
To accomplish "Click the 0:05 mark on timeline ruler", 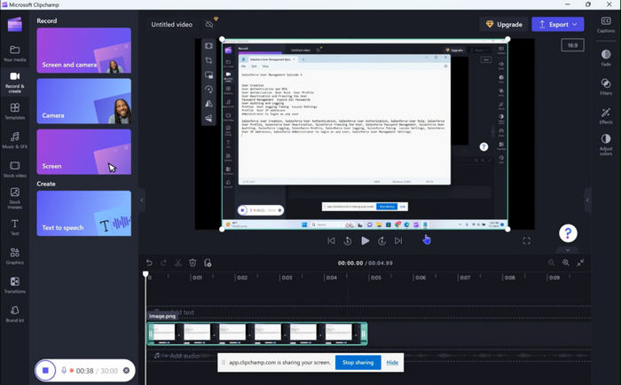I will coord(375,278).
